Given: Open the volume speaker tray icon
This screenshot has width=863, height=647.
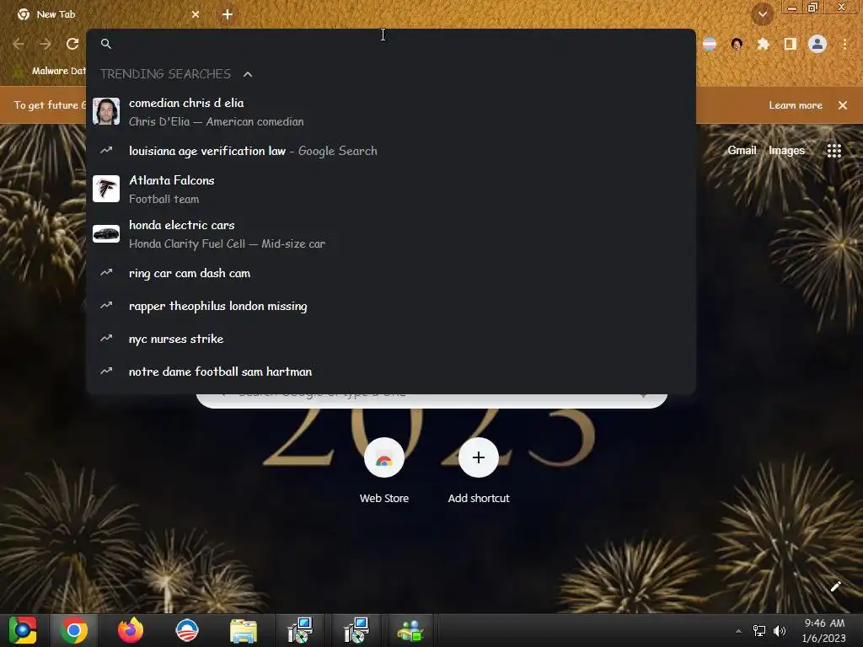Looking at the screenshot, I should pos(779,631).
